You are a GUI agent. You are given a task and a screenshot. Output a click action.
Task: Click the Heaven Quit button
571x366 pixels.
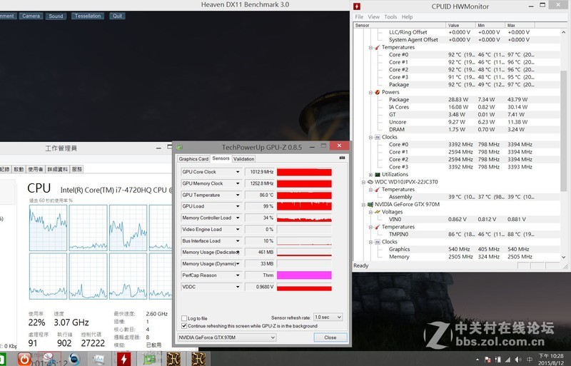[x=117, y=16]
